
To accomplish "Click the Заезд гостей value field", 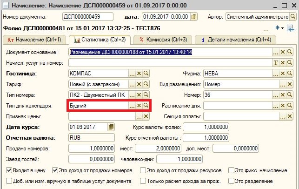I will tap(92, 159).
